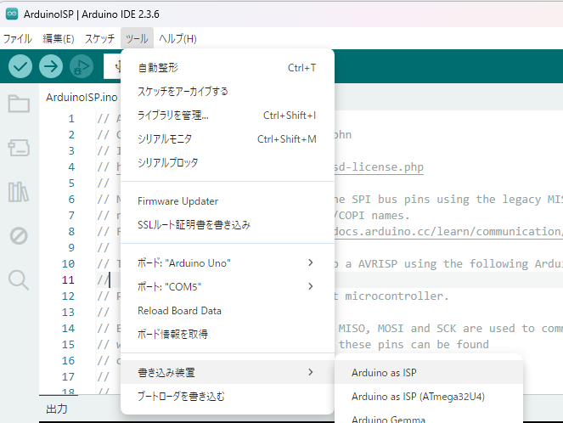
Task: Select Arduino as ISP programmer
Action: pos(384,372)
